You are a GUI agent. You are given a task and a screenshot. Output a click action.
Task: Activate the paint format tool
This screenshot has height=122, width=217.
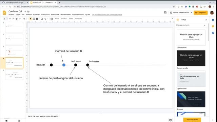click(x=20, y=19)
